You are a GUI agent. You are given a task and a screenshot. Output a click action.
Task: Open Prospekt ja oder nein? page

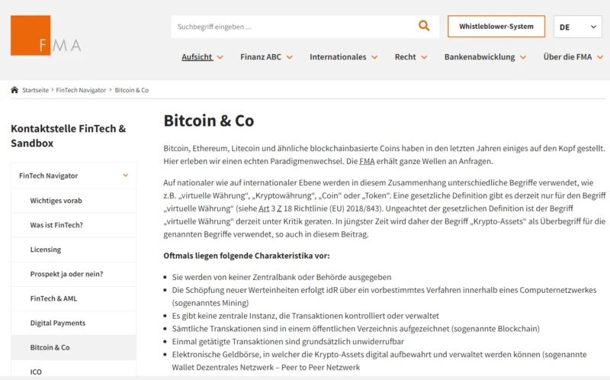point(66,274)
